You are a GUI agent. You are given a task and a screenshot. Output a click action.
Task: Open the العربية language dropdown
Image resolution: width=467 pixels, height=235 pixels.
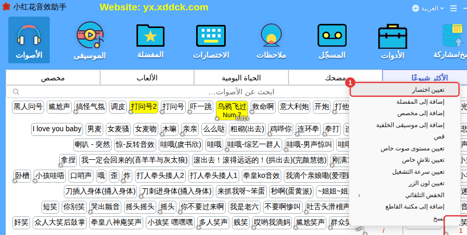pos(432,8)
